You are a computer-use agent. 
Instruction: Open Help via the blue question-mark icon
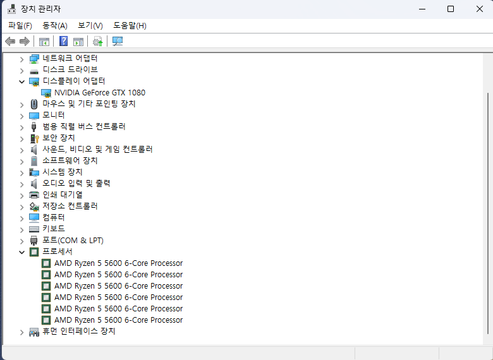tap(63, 41)
